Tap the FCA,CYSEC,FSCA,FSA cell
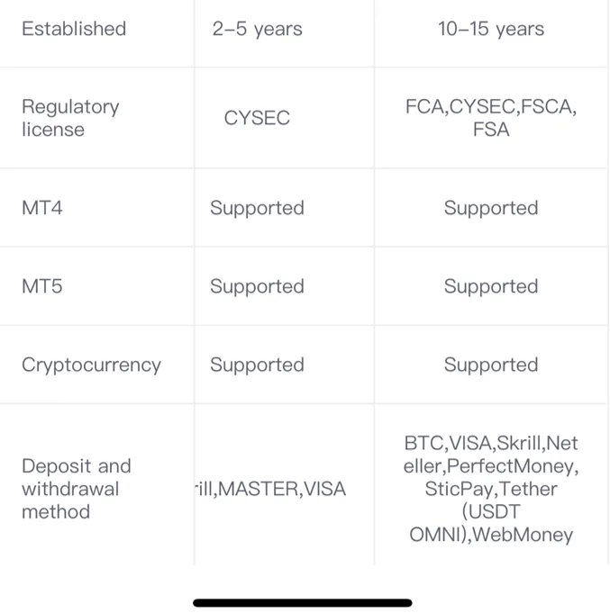This screenshot has width=610, height=613. click(x=491, y=118)
